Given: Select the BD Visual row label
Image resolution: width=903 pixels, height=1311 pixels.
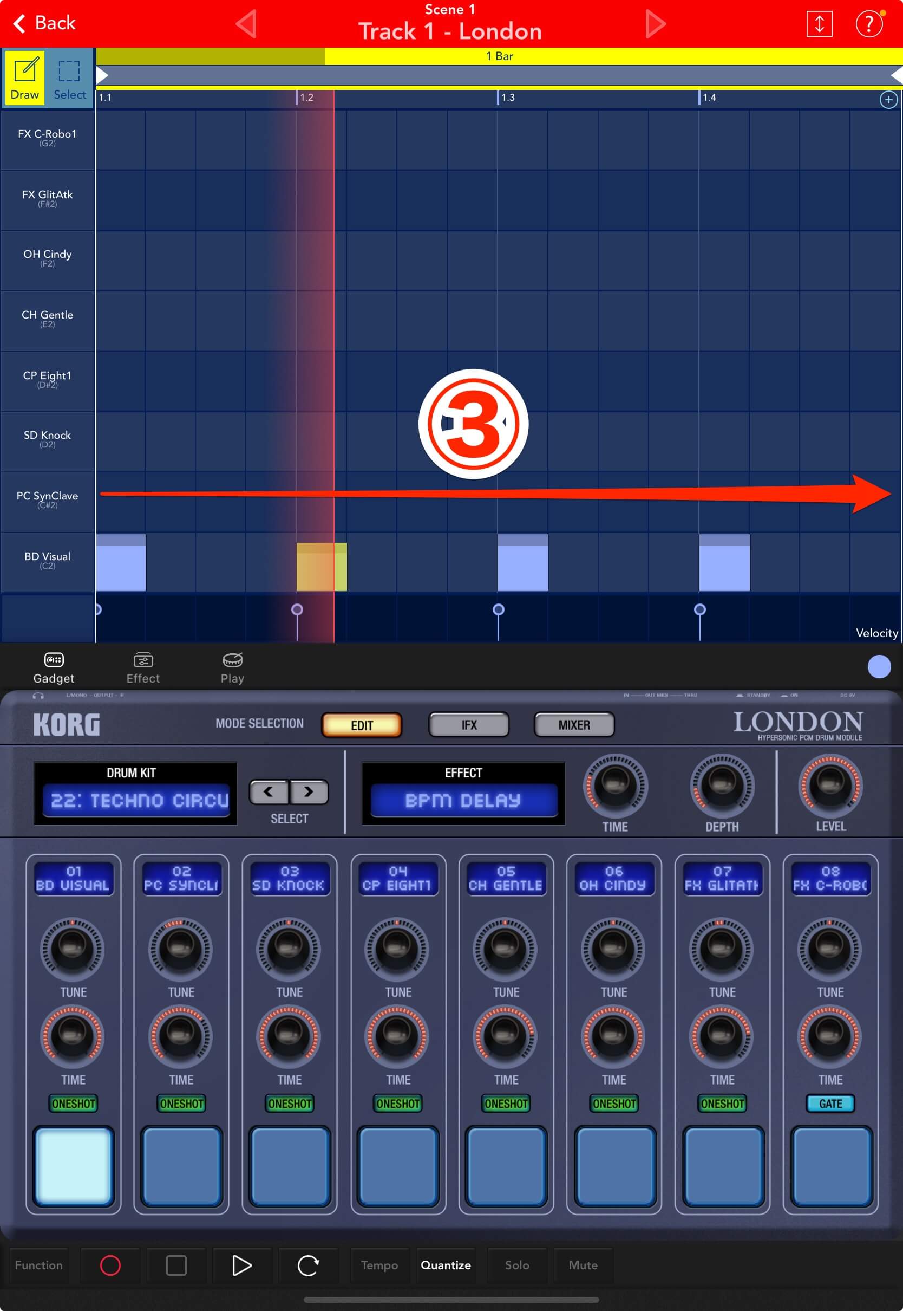Looking at the screenshot, I should click(x=48, y=562).
